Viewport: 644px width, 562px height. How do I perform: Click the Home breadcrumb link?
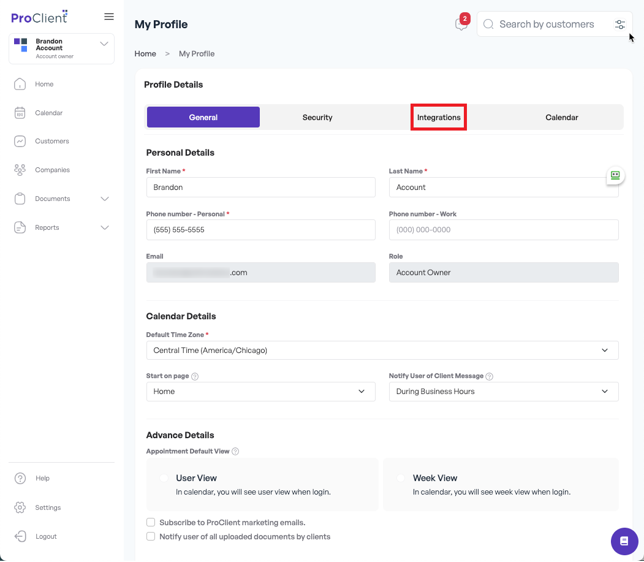(x=145, y=54)
